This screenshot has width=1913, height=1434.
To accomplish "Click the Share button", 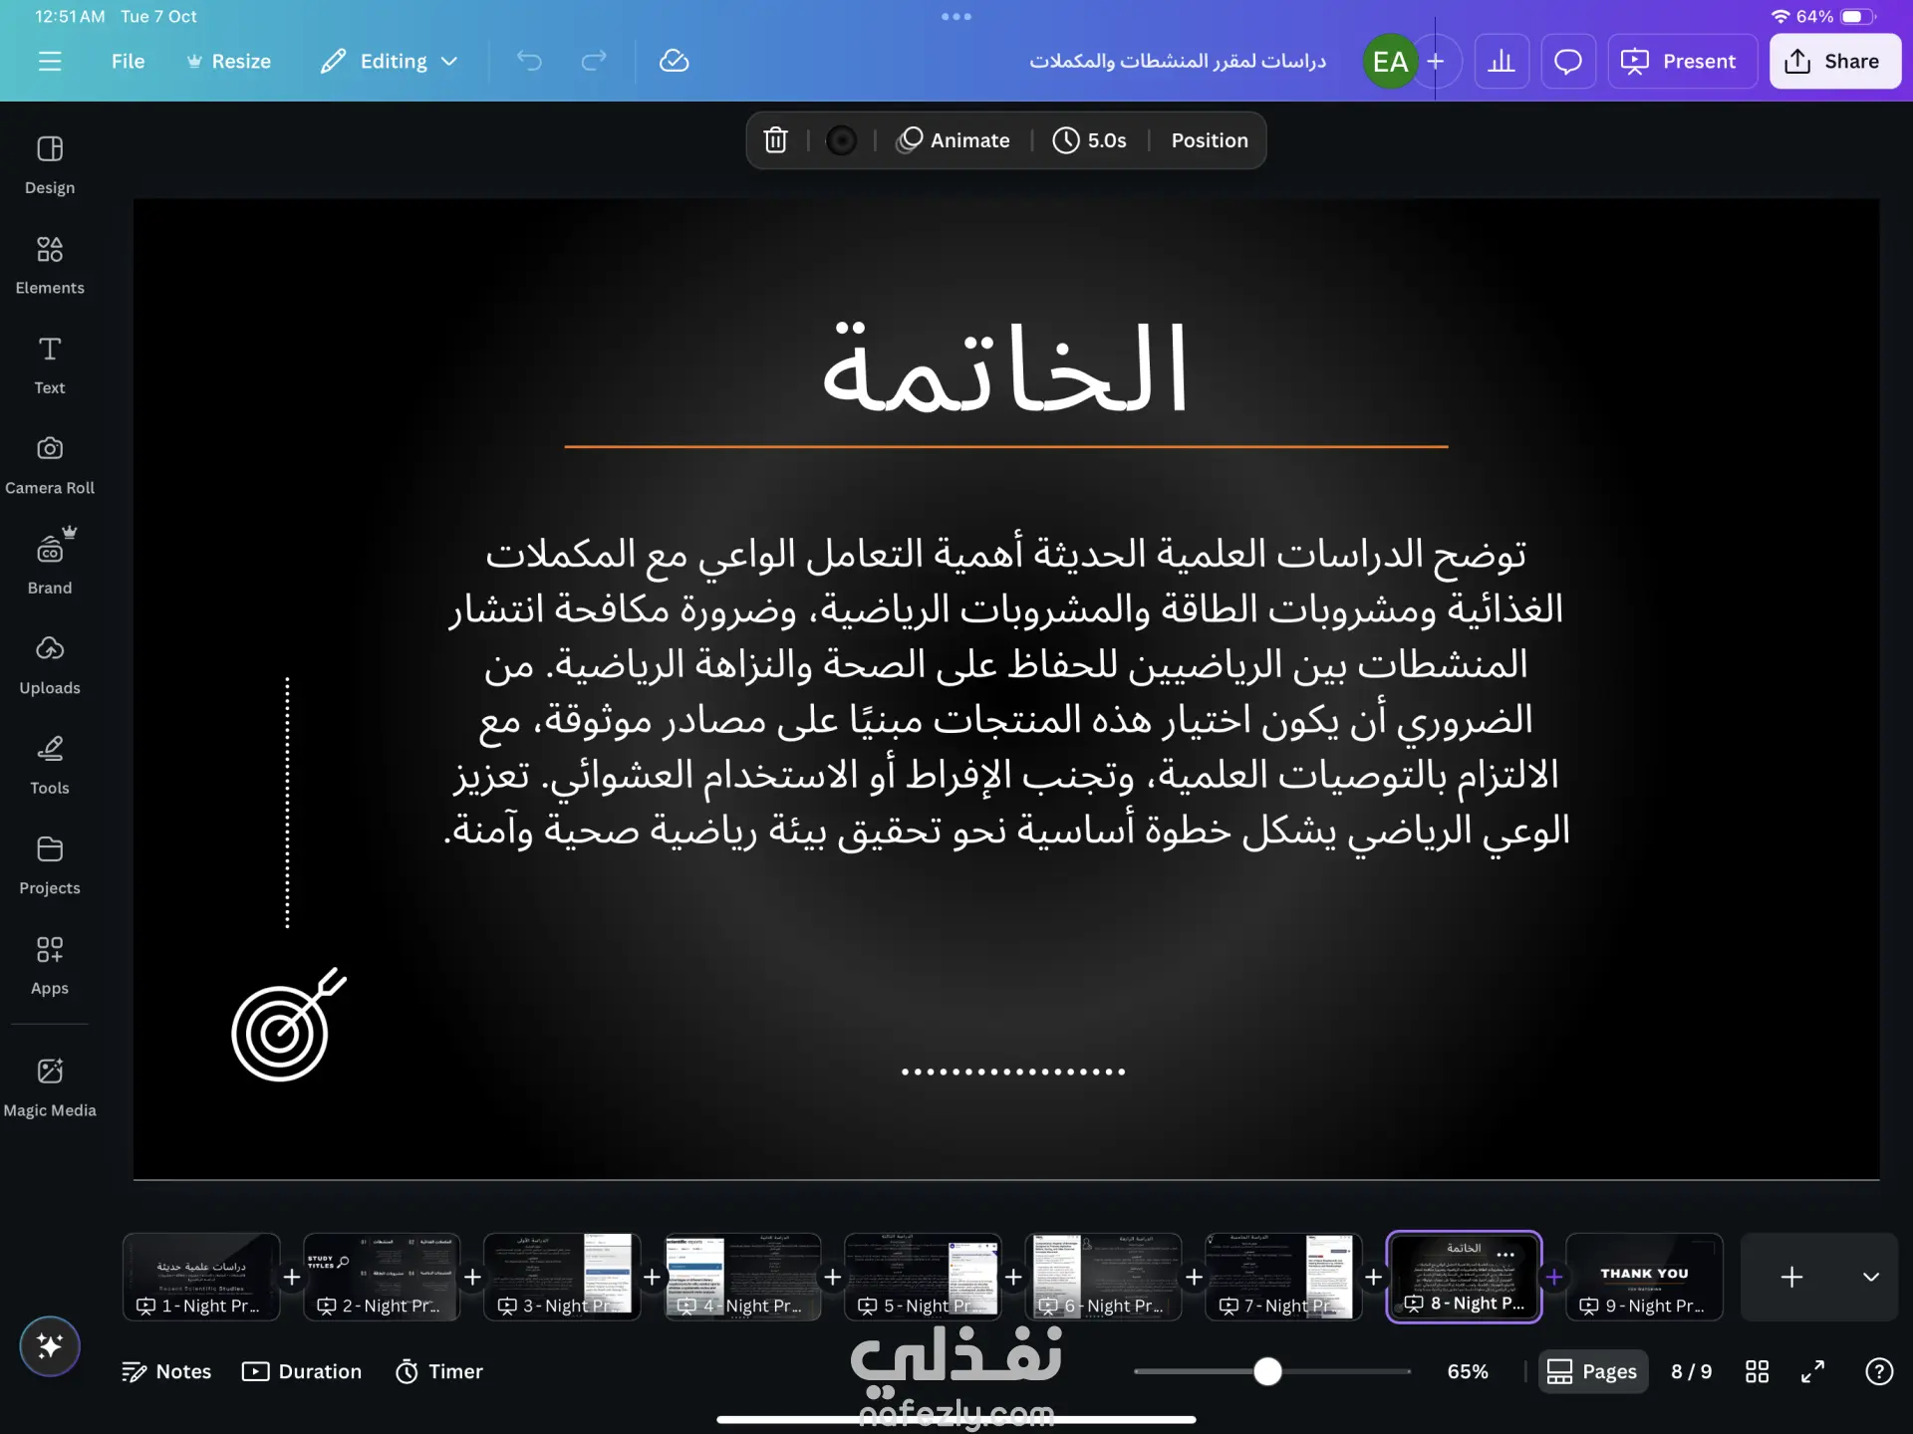I will (1834, 62).
